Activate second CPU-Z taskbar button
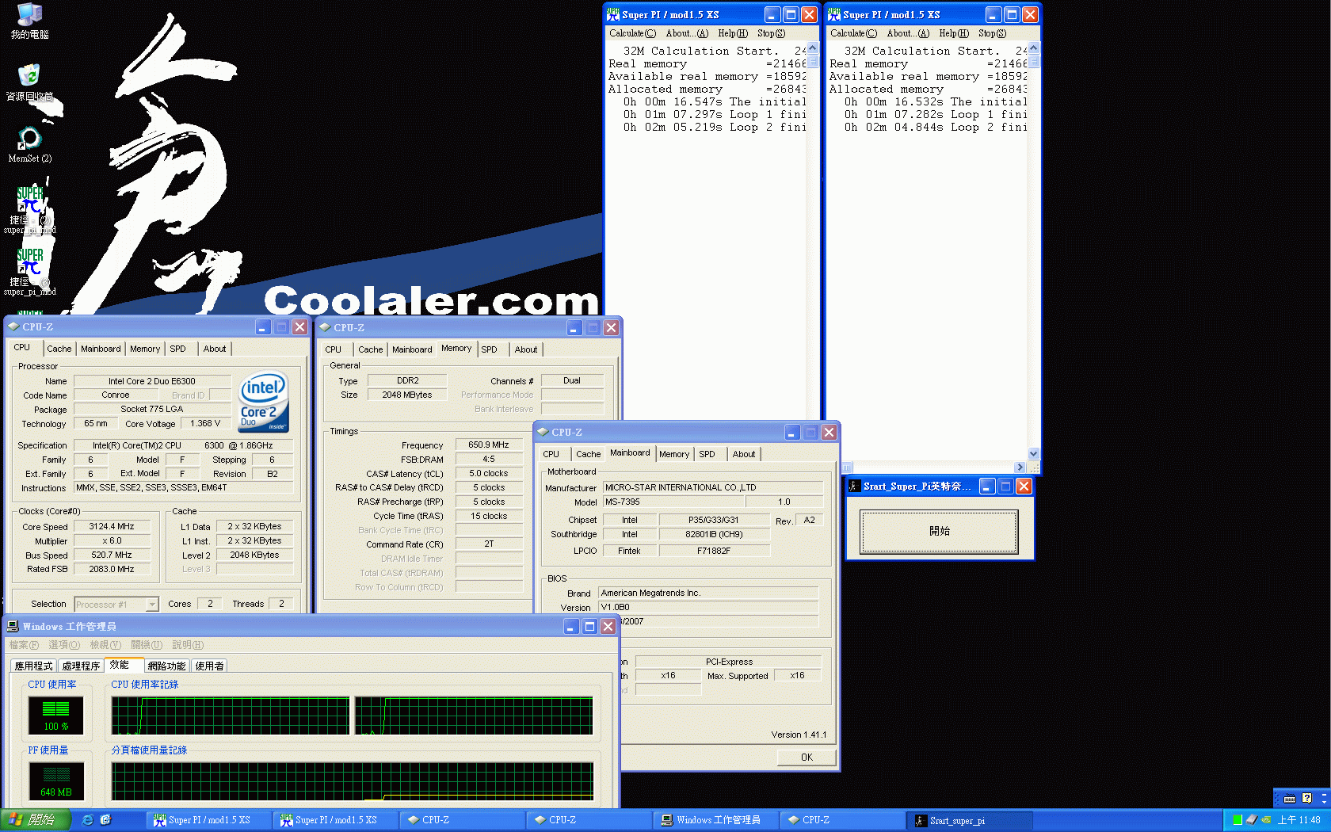1331x832 pixels. (x=589, y=820)
